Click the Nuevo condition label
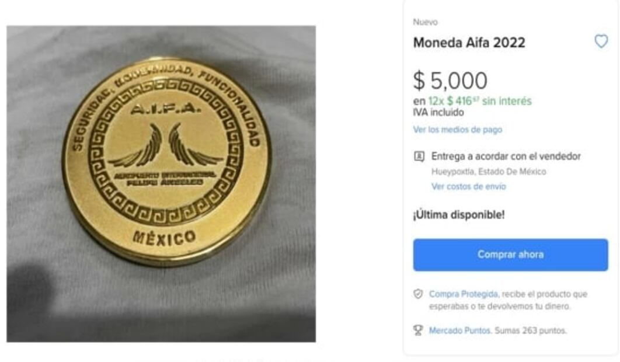This screenshot has height=362, width=620. coord(426,22)
